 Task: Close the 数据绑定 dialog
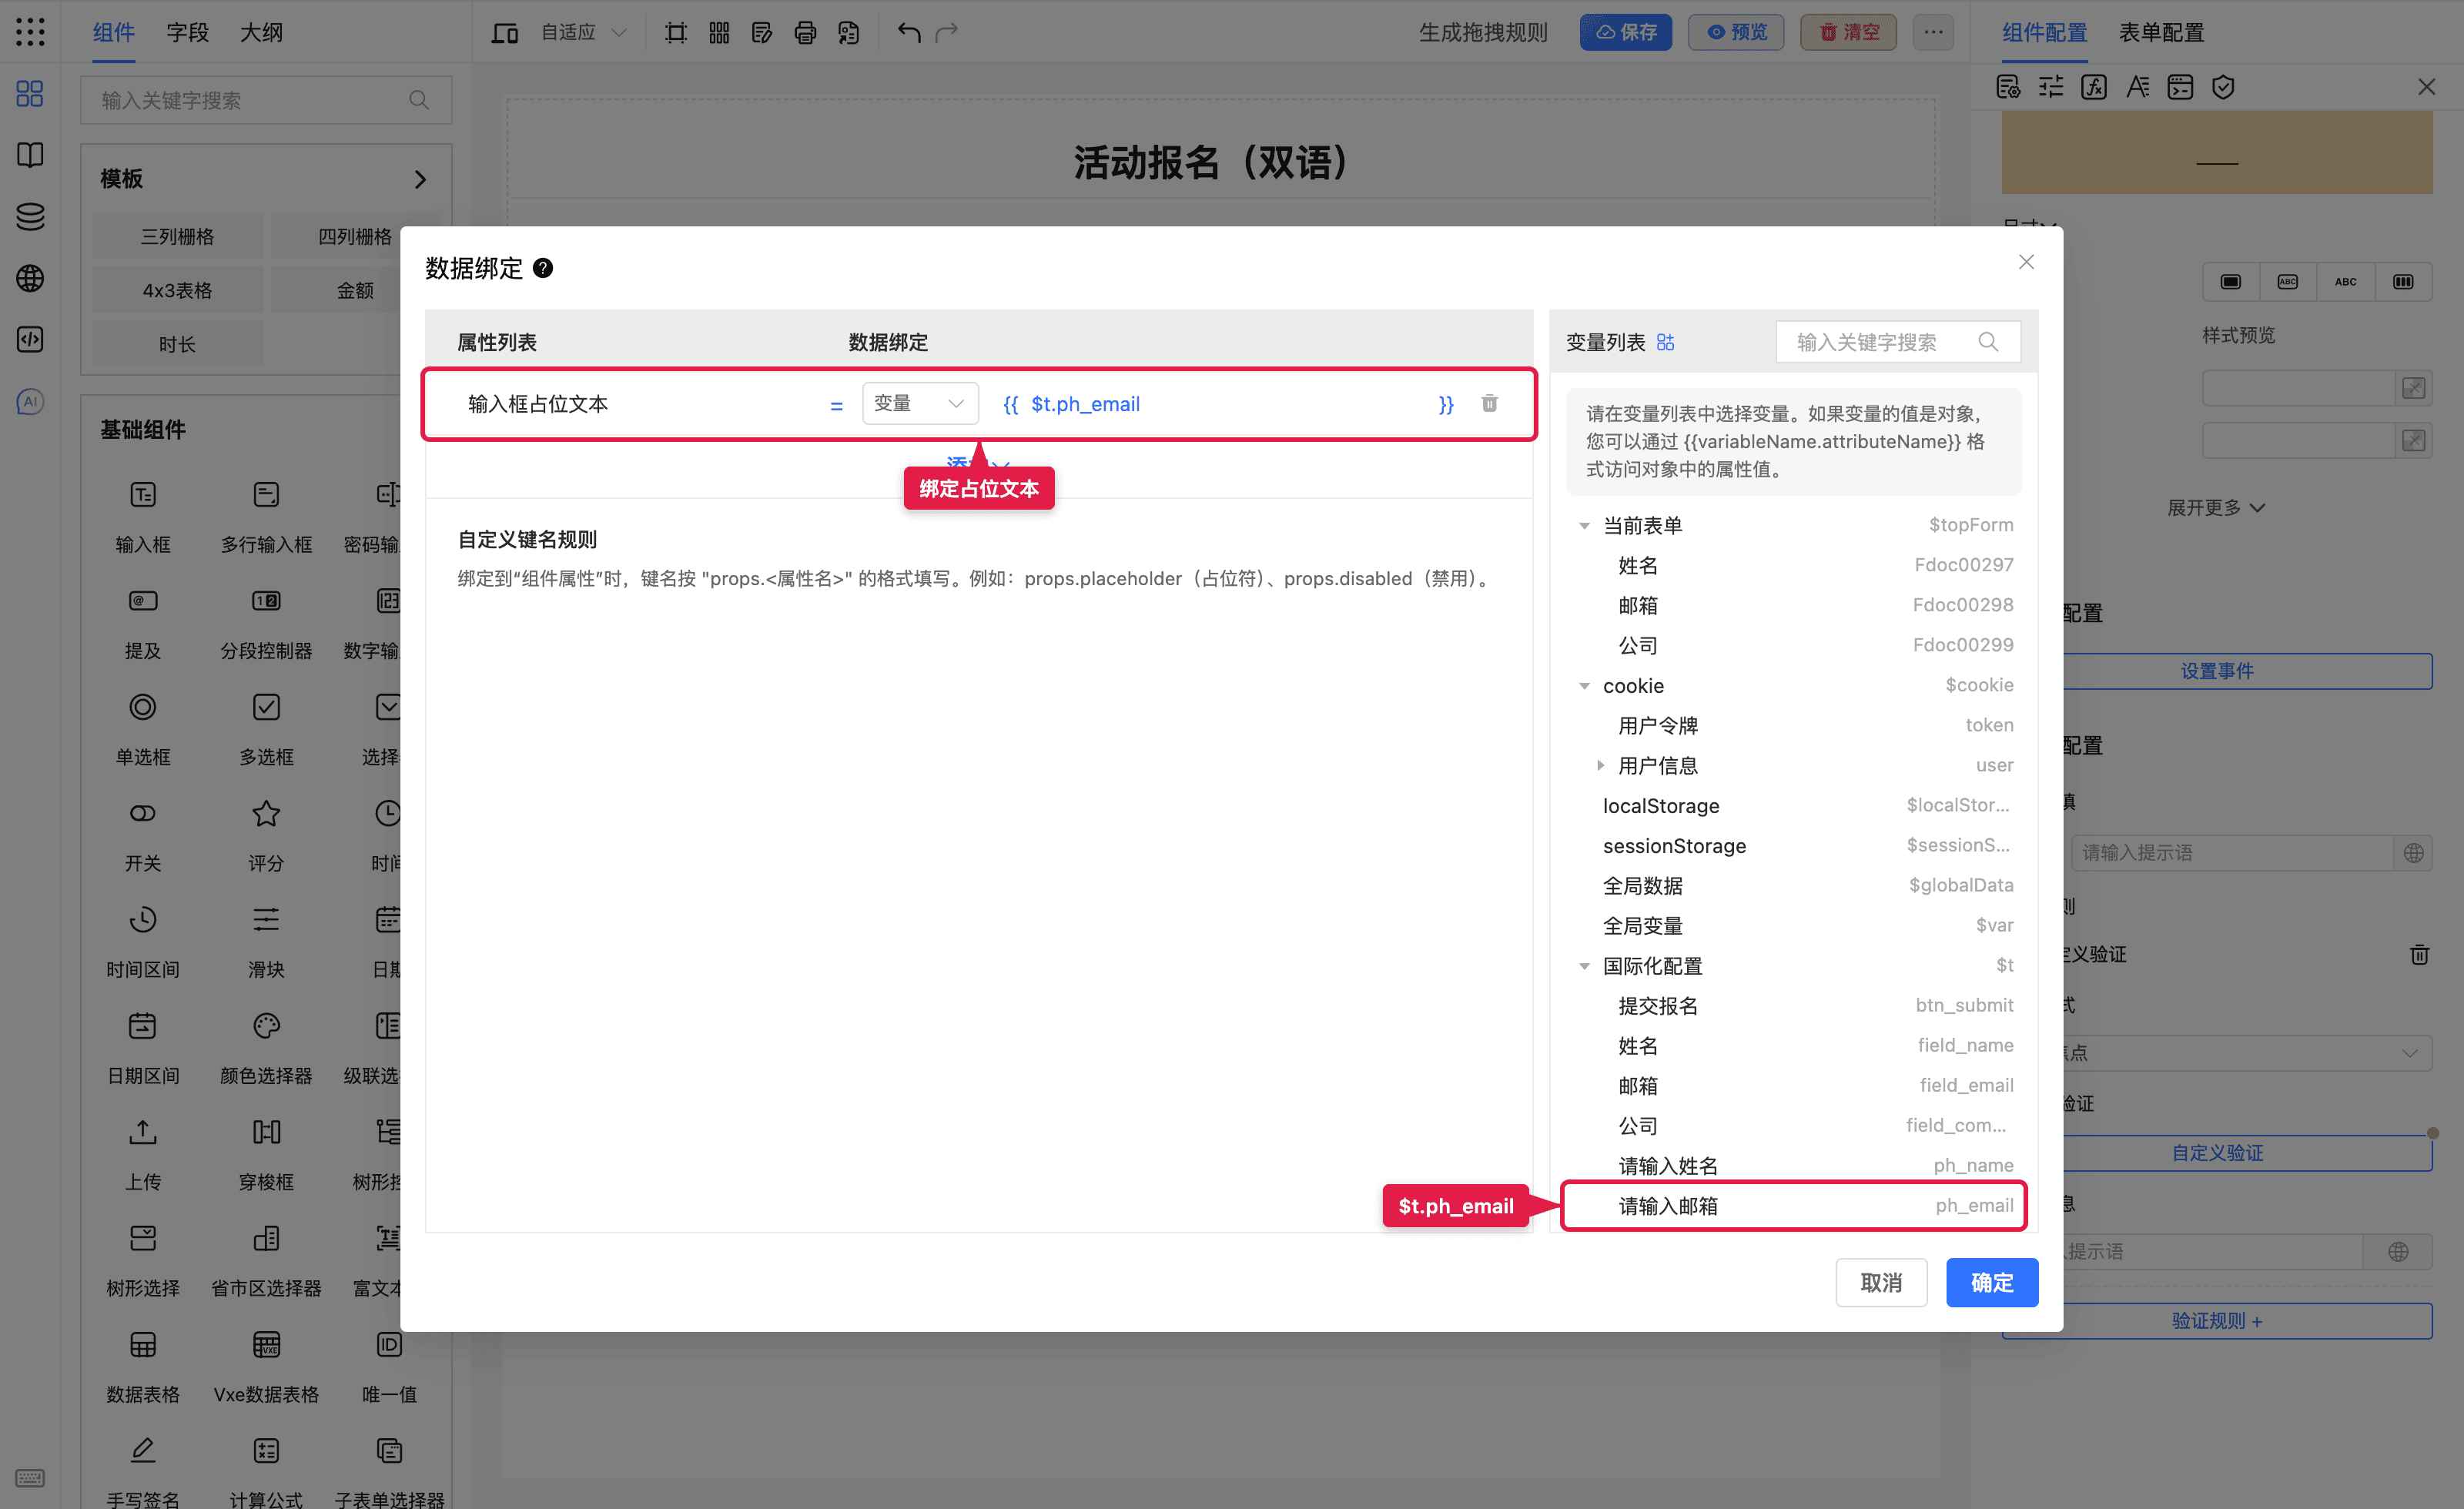[x=2026, y=262]
